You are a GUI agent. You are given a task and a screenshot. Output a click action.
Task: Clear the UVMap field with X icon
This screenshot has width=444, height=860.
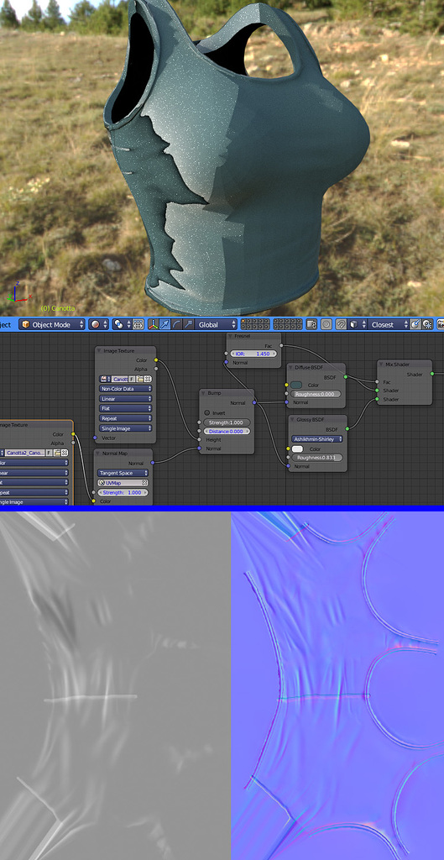[x=144, y=483]
